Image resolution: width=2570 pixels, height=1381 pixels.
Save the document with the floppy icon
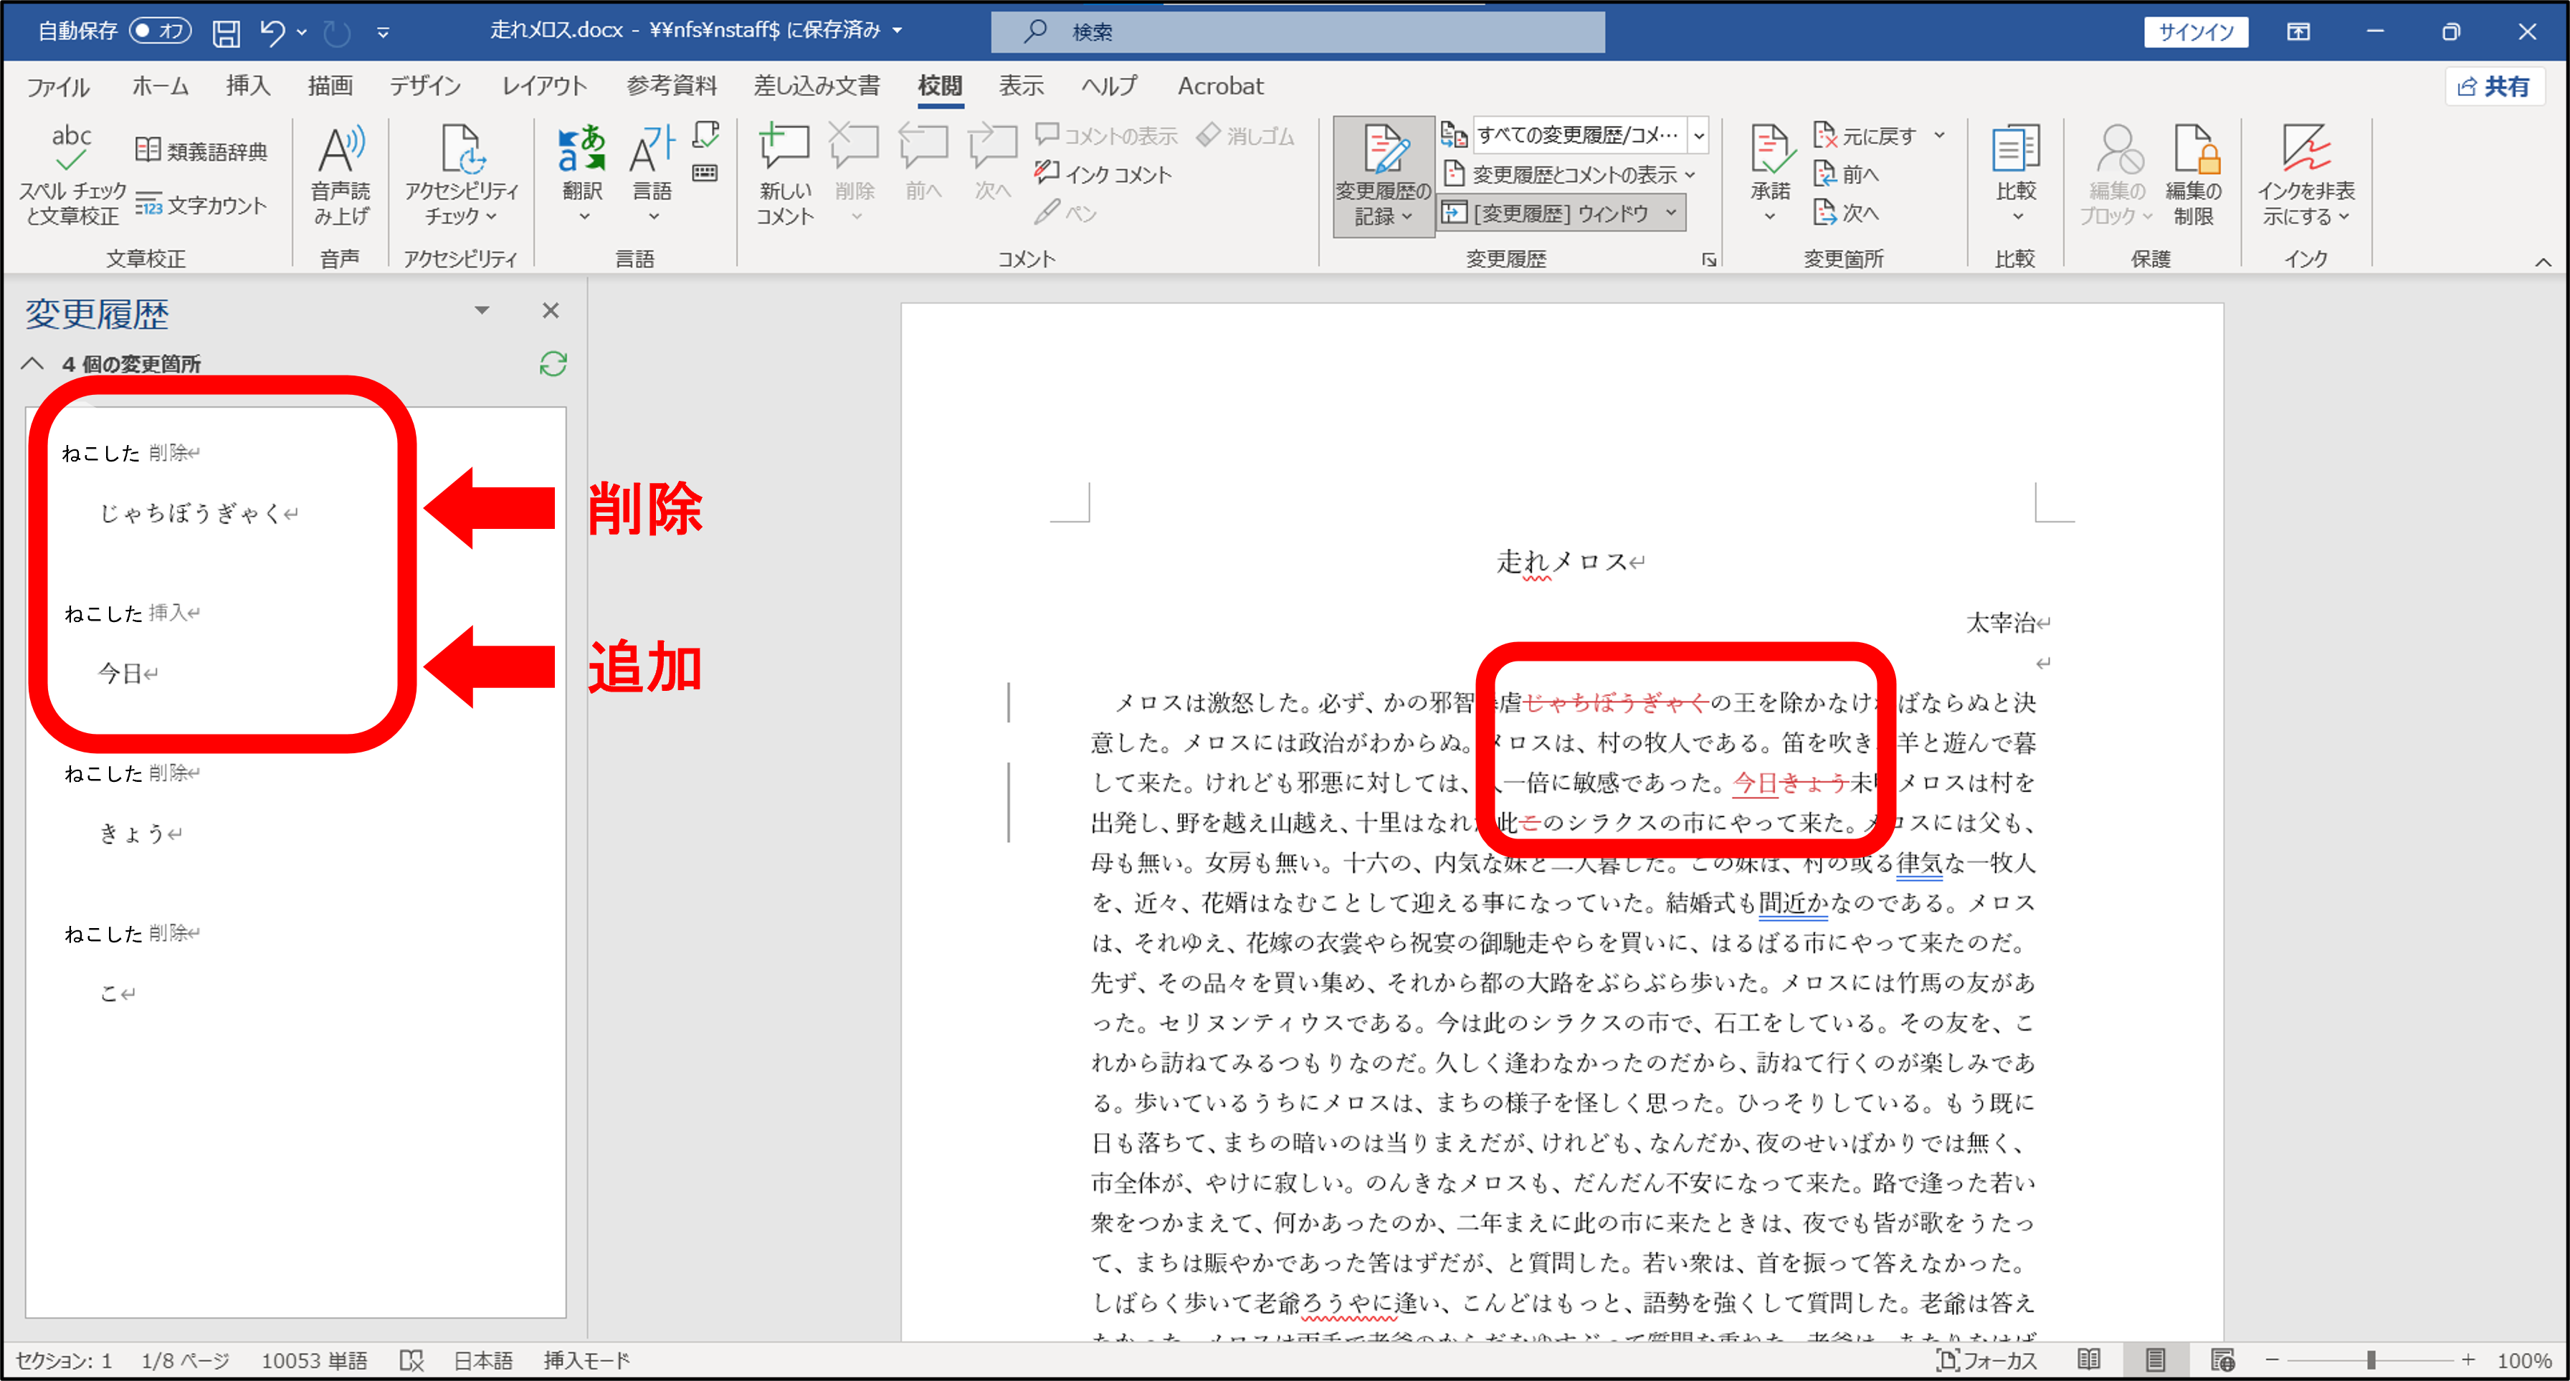tap(227, 33)
